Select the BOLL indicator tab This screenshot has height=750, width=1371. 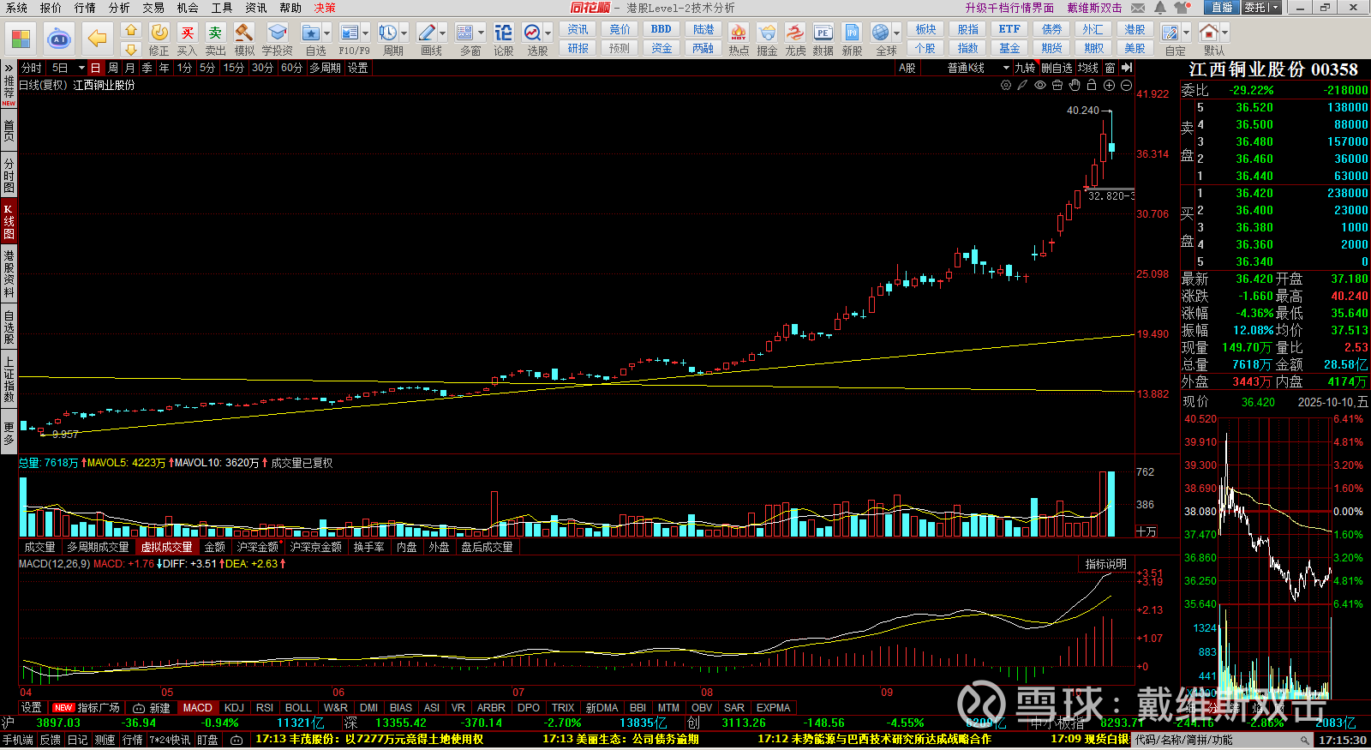click(x=298, y=708)
